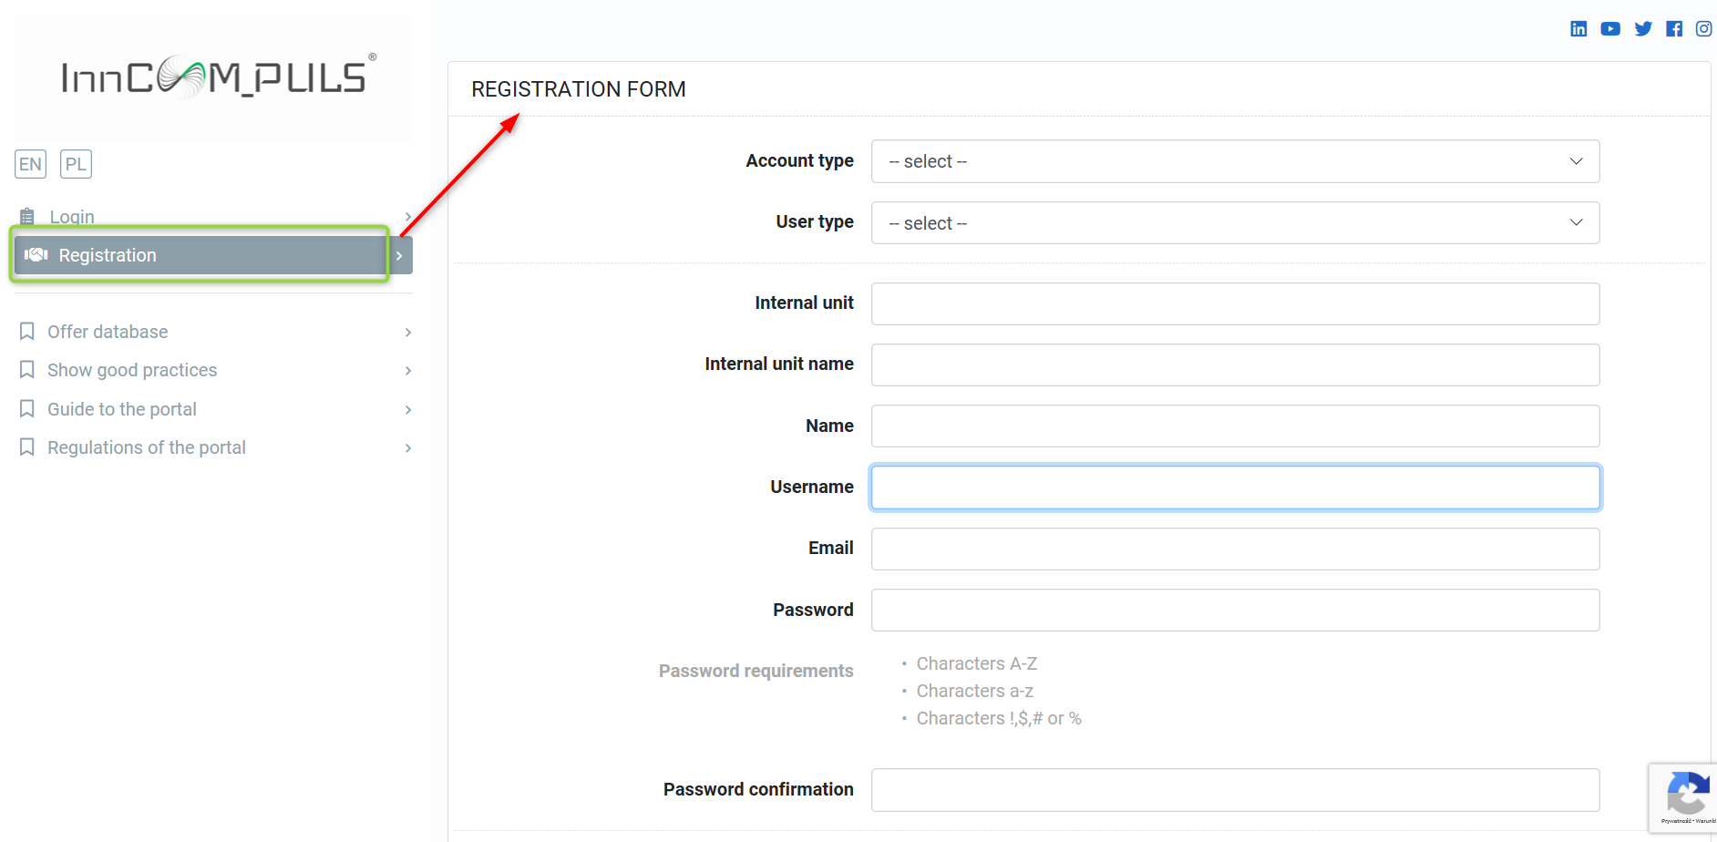Open the Account type dropdown
1717x842 pixels.
1235,161
